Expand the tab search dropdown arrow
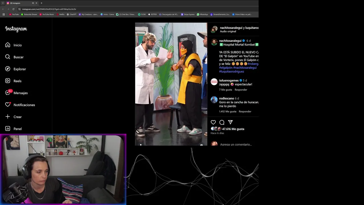The image size is (364, 205). (3, 3)
